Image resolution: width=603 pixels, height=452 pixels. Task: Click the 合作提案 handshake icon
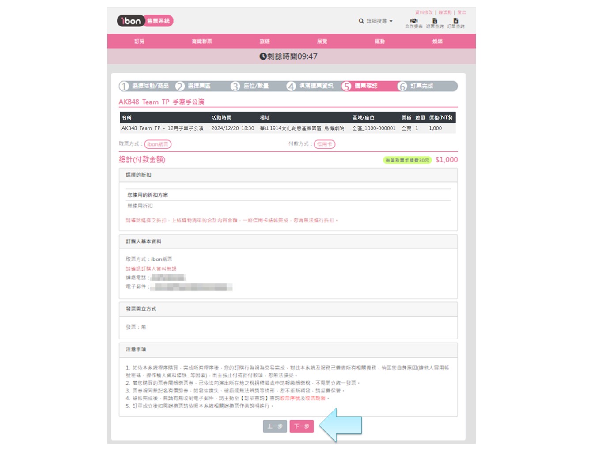point(413,21)
